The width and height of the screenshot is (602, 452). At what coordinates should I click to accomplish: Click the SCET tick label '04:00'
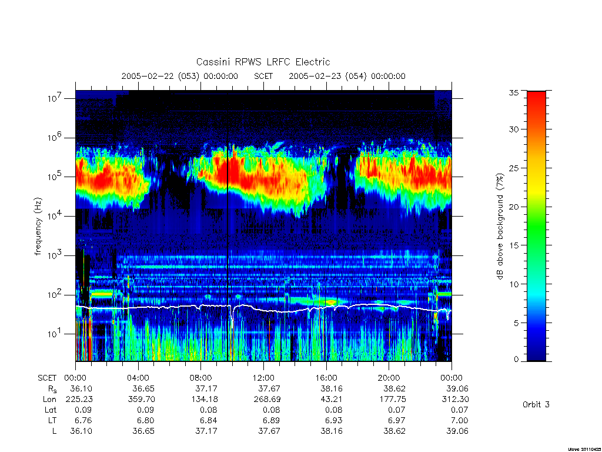pos(138,378)
